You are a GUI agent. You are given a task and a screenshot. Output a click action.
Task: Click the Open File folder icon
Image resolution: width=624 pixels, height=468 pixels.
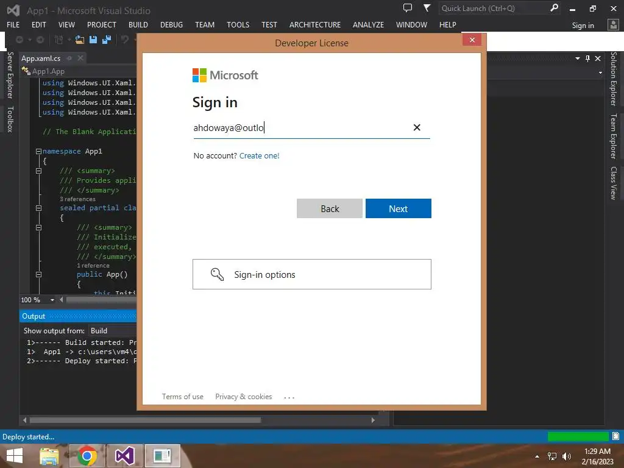click(80, 40)
